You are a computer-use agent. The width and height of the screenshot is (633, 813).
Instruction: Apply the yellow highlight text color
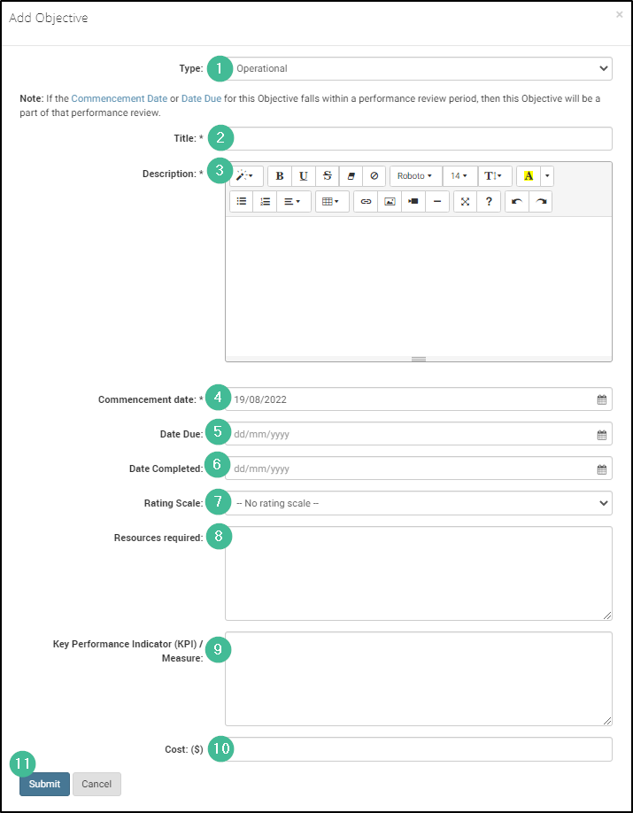[529, 176]
